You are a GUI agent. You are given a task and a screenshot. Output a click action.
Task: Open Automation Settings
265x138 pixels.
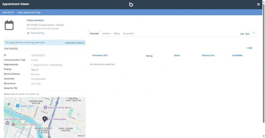click(x=74, y=42)
